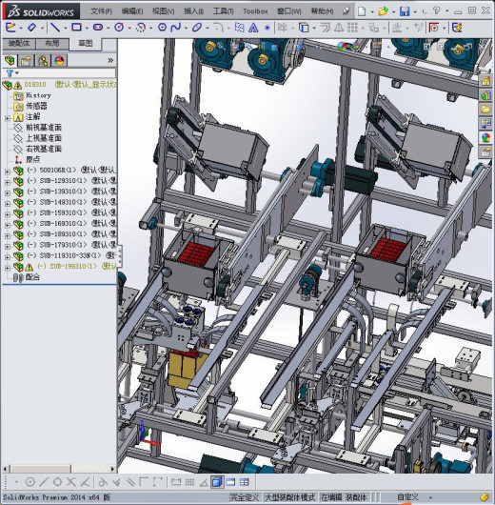This screenshot has width=495, height=505.
Task: Expand the SUB-129310 tree node
Action: 8,183
